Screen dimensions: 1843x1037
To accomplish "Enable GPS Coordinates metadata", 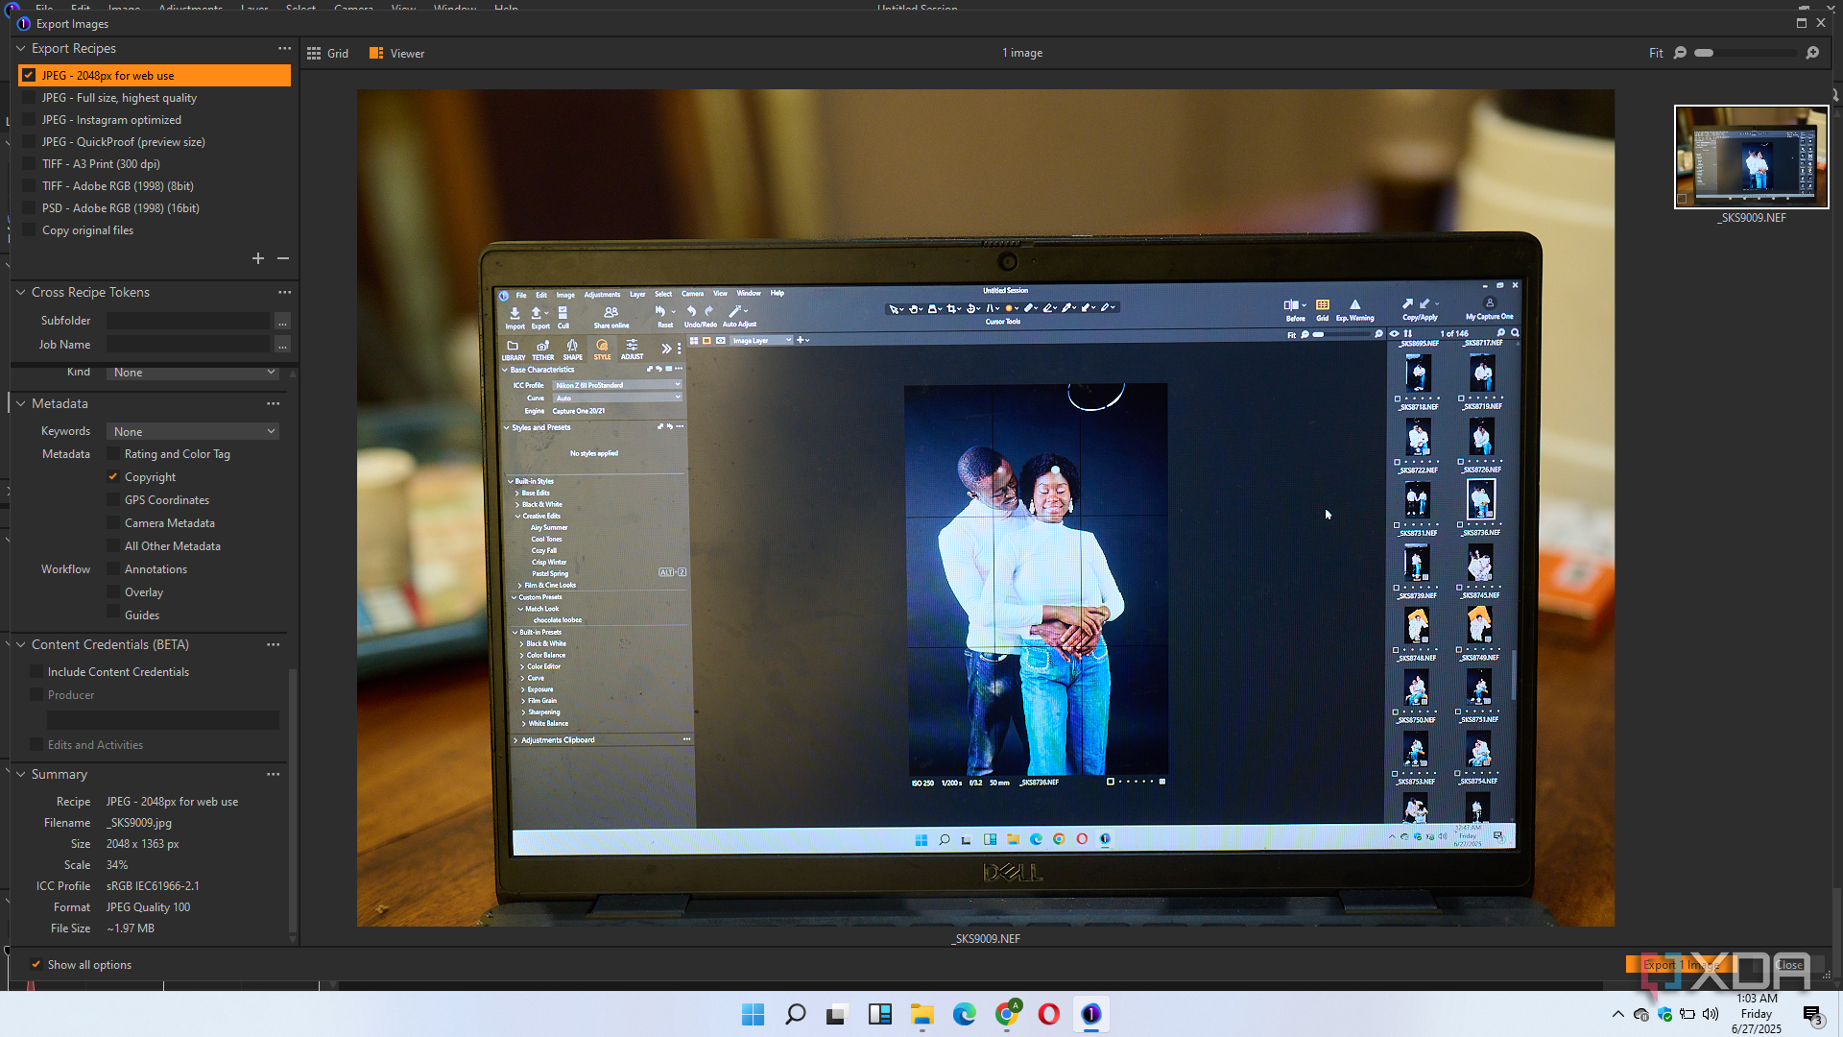I will (x=113, y=500).
